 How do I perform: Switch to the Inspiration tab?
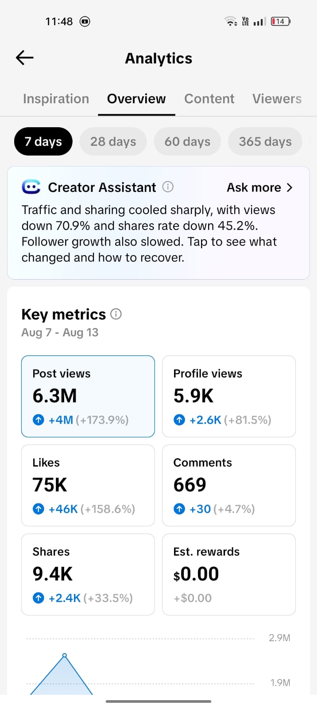click(56, 98)
